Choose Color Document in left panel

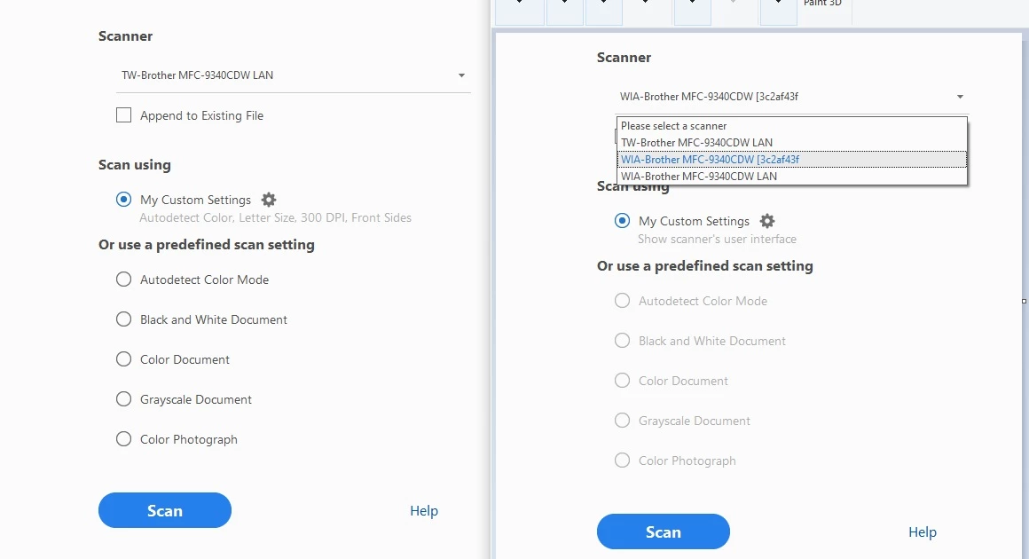pos(123,359)
